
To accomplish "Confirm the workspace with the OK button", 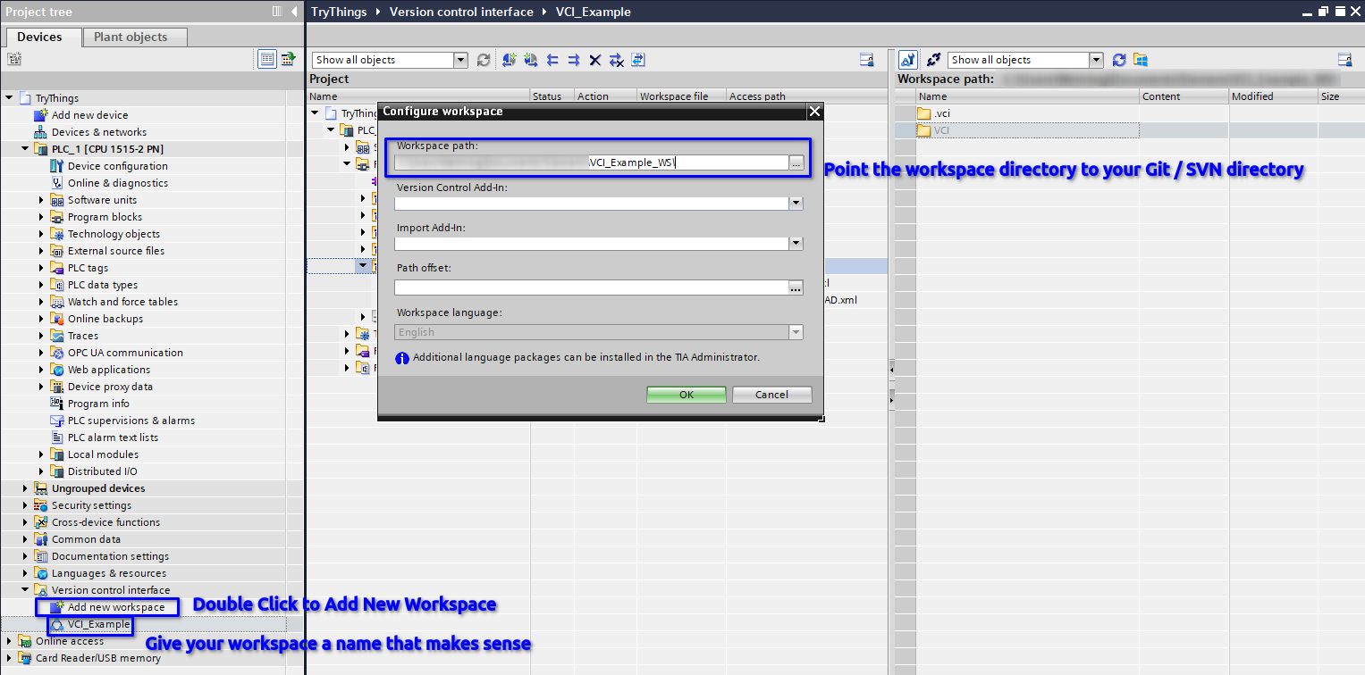I will click(686, 394).
